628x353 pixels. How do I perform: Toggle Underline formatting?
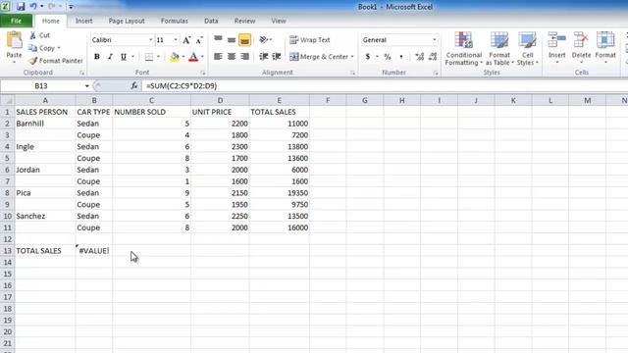pyautogui.click(x=124, y=57)
